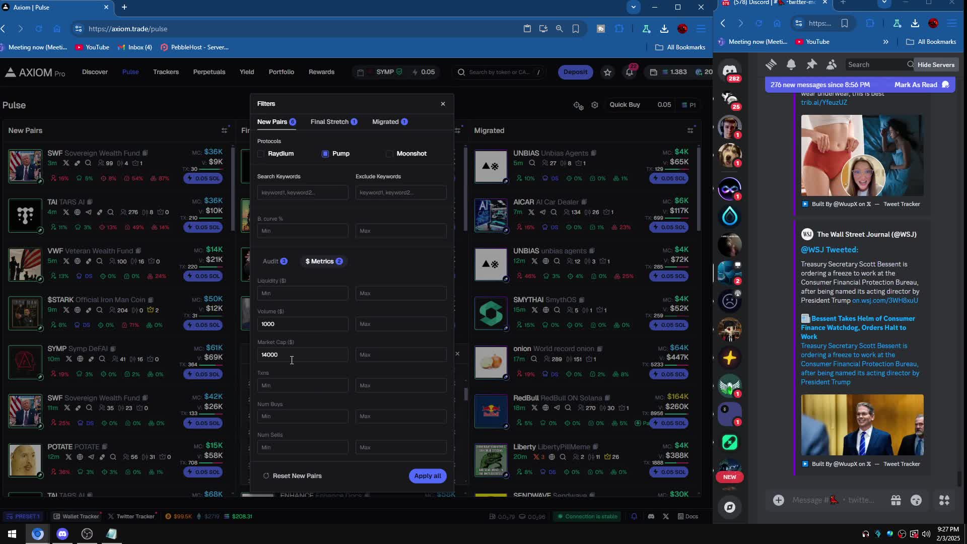Click the watchlist star icon in header
967x544 pixels.
607,73
